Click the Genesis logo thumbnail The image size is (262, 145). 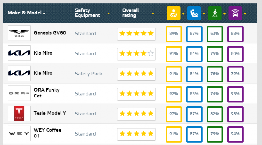[19, 33]
